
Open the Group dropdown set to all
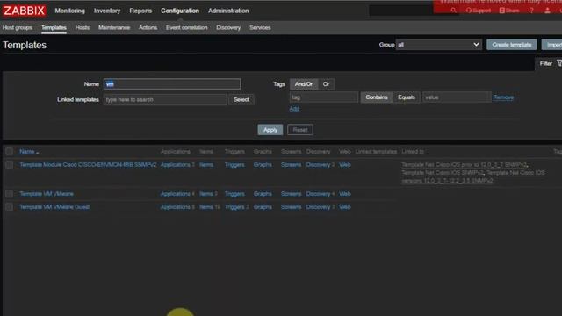438,45
